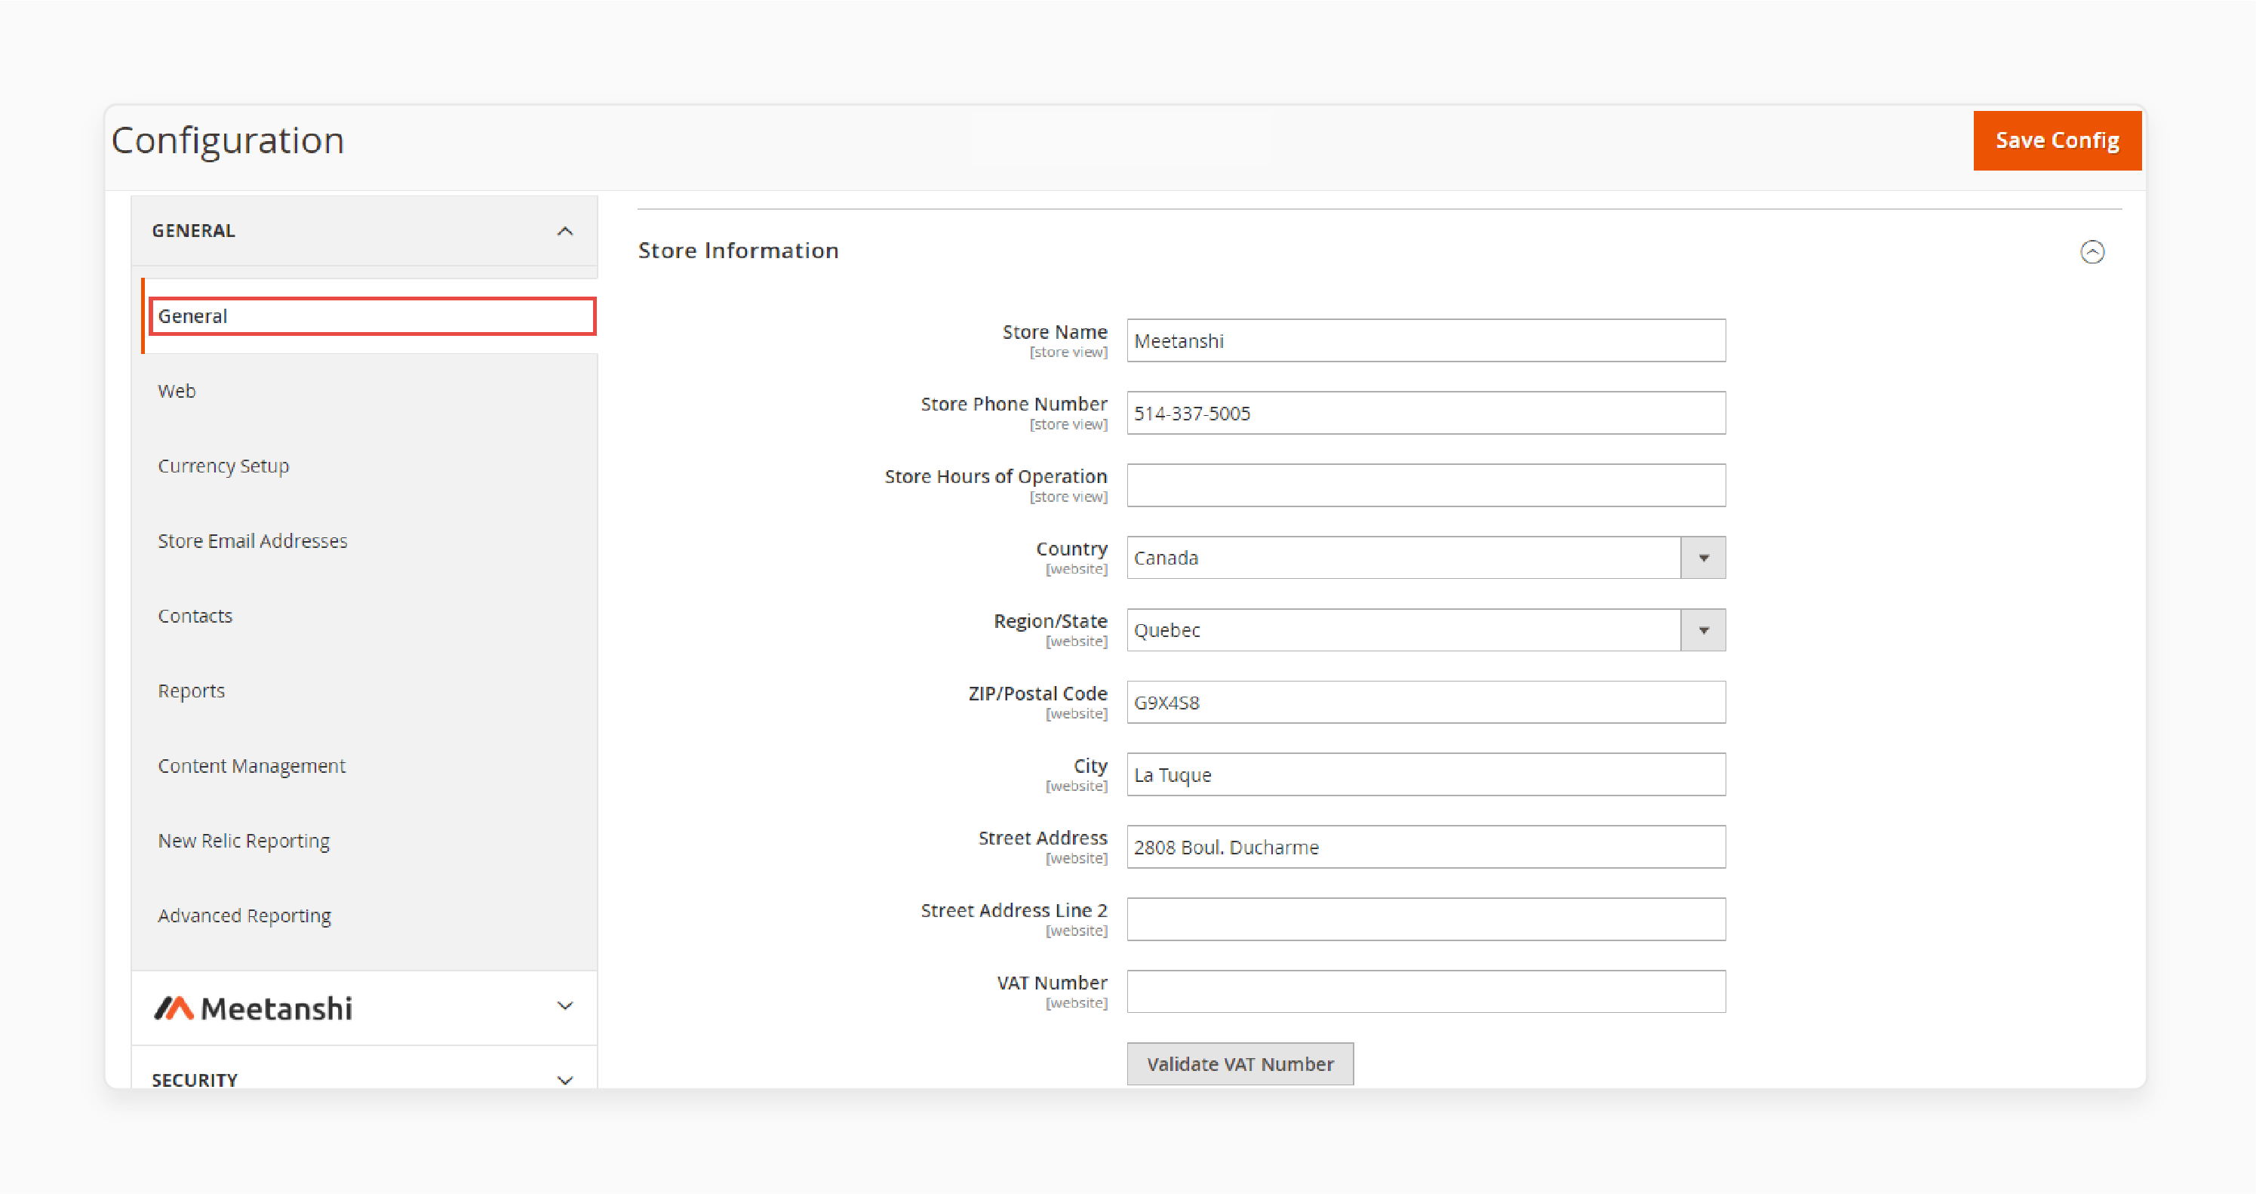This screenshot has width=2256, height=1194.
Task: Collapse Store Information with circle arrow icon
Action: 2092,252
